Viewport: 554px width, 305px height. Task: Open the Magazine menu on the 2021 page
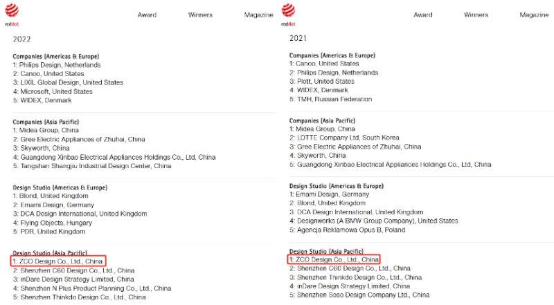click(x=534, y=15)
